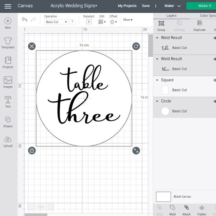Open the Images library
The width and height of the screenshot is (216, 216).
pyautogui.click(x=8, y=82)
